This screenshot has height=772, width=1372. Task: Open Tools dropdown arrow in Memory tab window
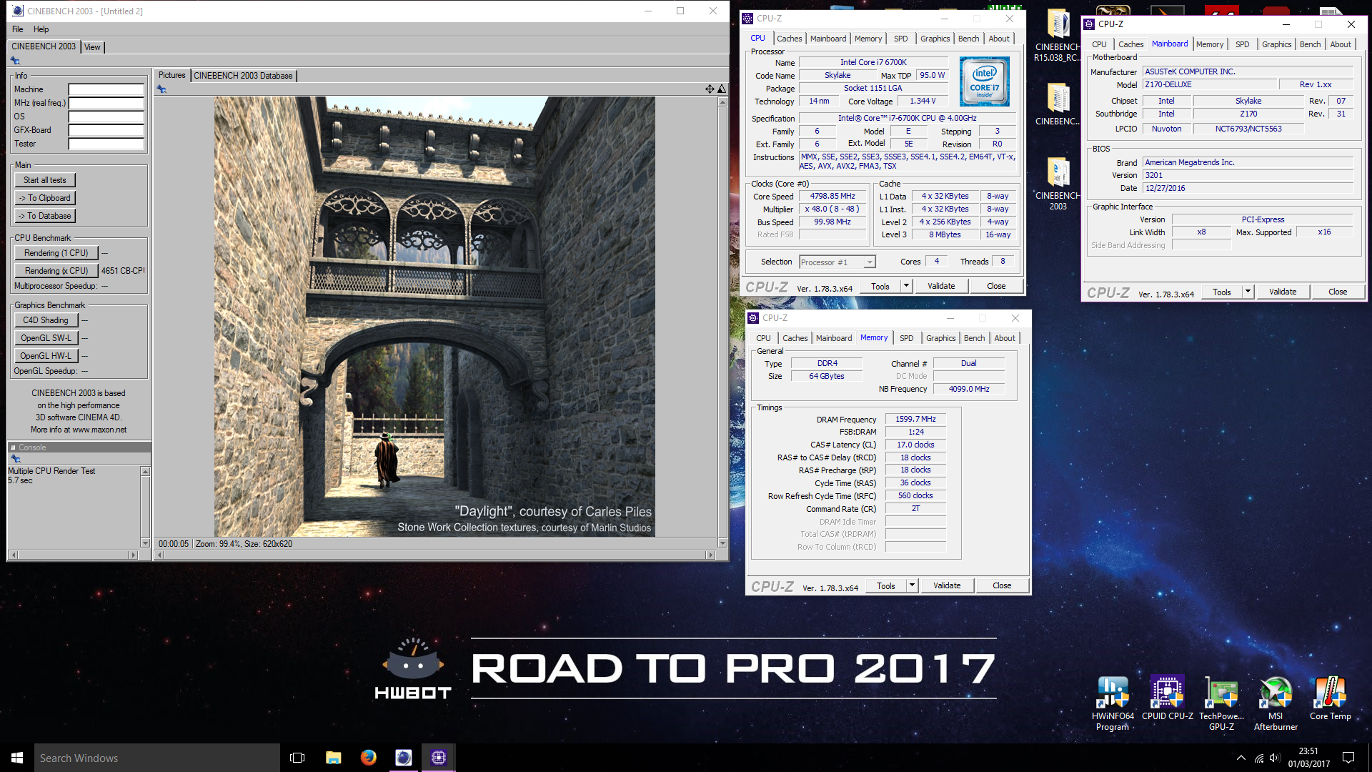coord(911,585)
